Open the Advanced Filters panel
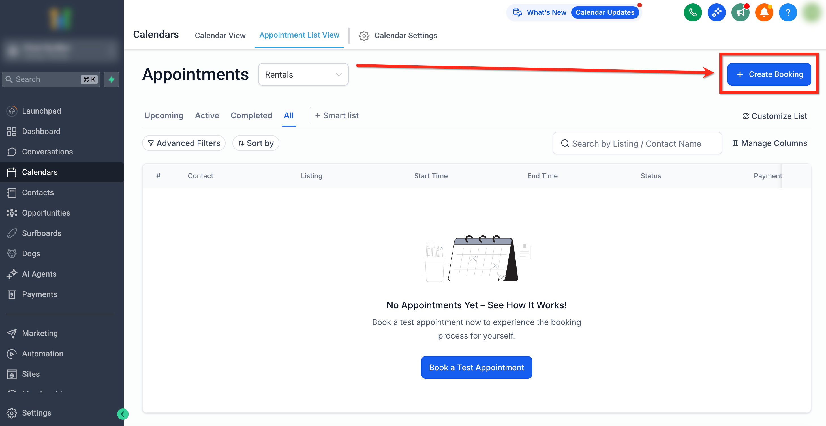826x426 pixels. pyautogui.click(x=184, y=143)
